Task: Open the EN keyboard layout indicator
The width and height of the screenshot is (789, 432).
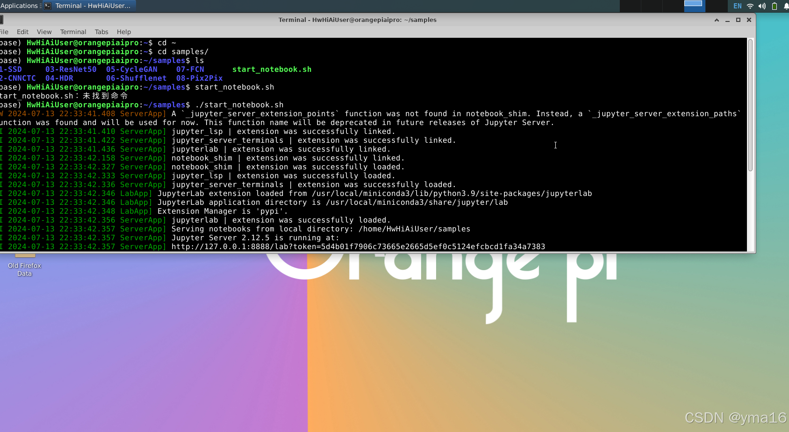Action: [738, 6]
